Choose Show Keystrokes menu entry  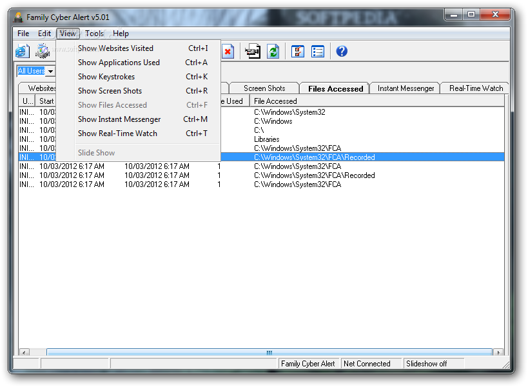click(139, 77)
